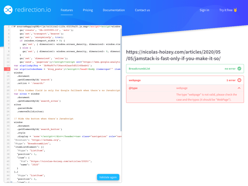Click the 'no error' label
Screen dimensions: 248x186
230,69
